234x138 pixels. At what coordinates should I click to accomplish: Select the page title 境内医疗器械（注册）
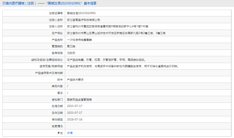21,3
